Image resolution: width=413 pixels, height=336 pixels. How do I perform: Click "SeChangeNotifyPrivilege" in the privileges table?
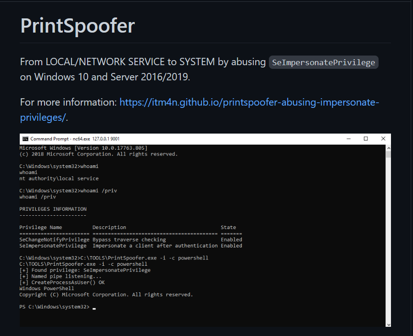click(x=54, y=240)
